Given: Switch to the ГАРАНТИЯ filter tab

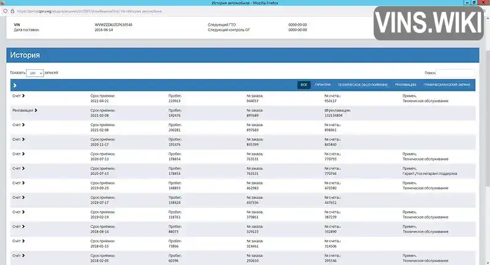Looking at the screenshot, I should click(x=323, y=85).
